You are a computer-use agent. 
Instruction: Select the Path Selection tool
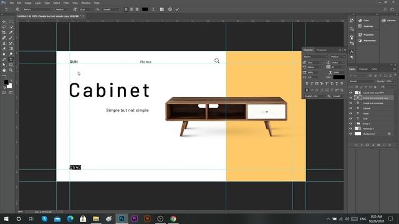(4, 65)
